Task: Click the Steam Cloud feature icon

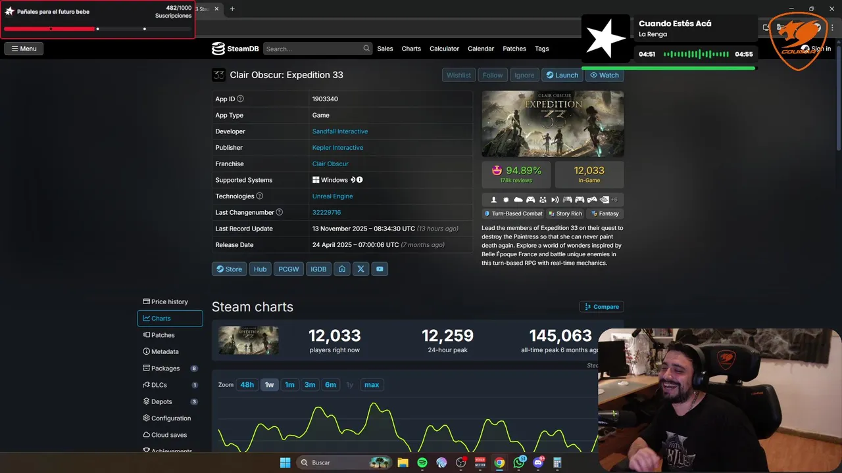Action: (x=518, y=200)
